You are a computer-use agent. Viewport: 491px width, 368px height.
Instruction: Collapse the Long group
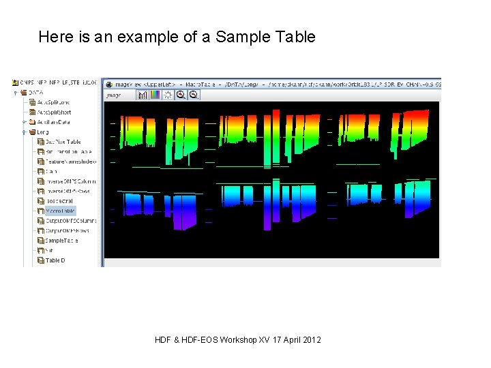pyautogui.click(x=24, y=132)
